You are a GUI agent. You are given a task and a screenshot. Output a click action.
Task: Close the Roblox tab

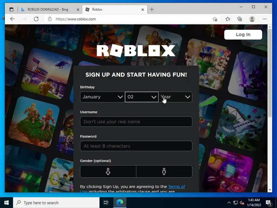[143, 9]
